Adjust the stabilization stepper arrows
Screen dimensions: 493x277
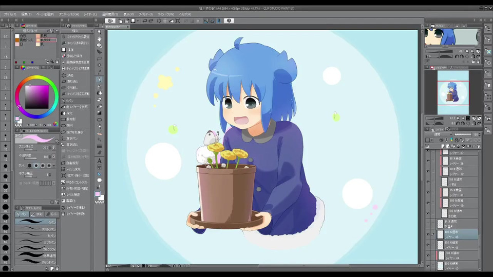50,174
